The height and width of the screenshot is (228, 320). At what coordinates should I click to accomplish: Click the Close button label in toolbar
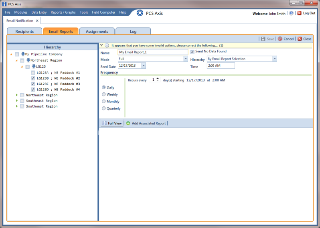coord(307,39)
